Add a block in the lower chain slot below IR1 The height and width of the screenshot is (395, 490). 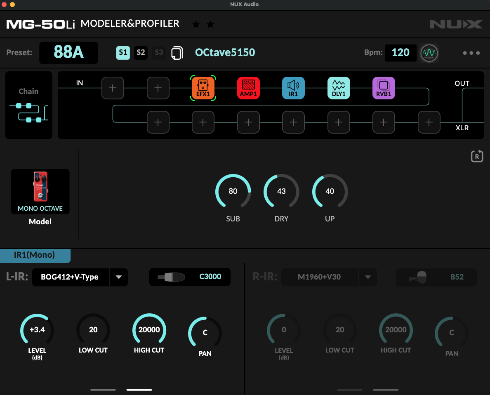[x=293, y=122]
